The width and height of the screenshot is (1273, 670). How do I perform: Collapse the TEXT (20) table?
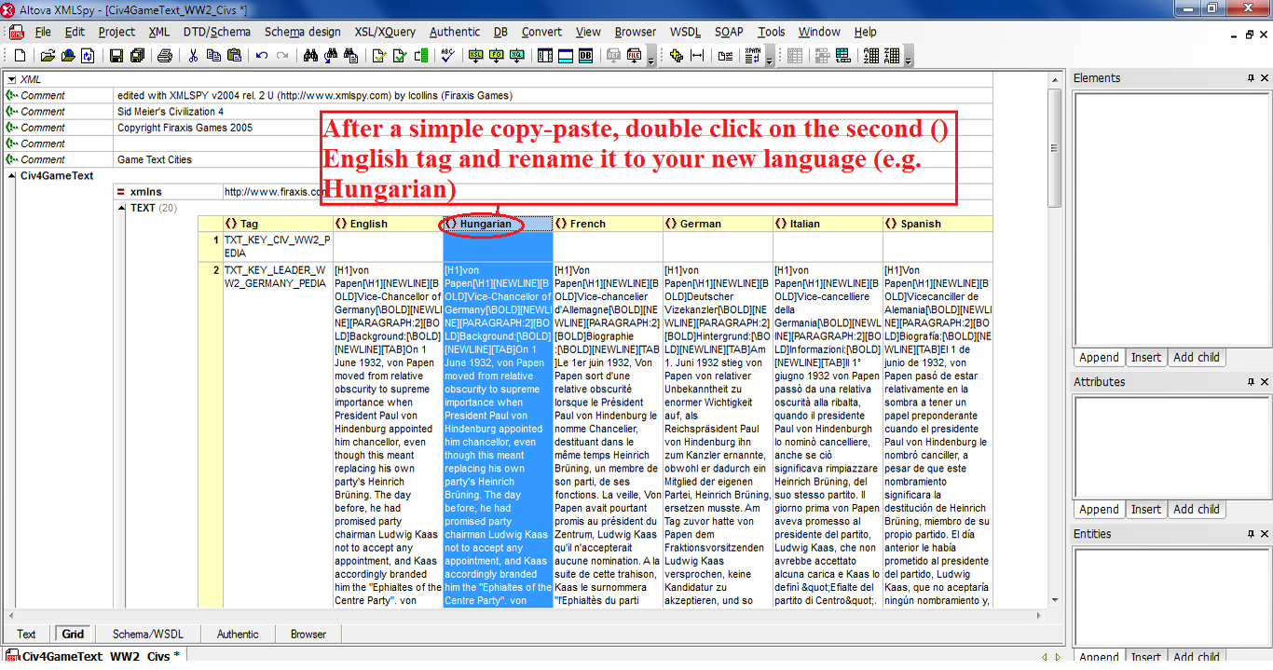tap(121, 208)
